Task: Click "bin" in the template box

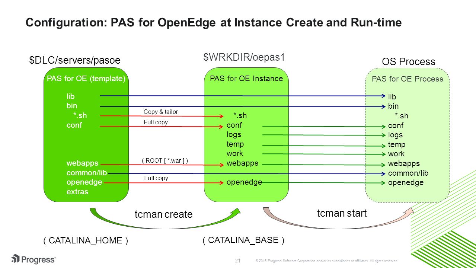Action: 72,106
